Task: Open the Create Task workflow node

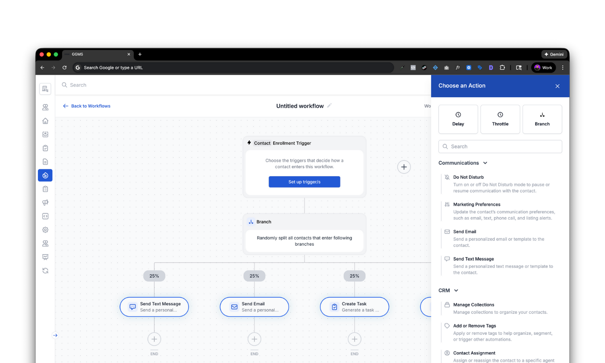Action: tap(354, 307)
